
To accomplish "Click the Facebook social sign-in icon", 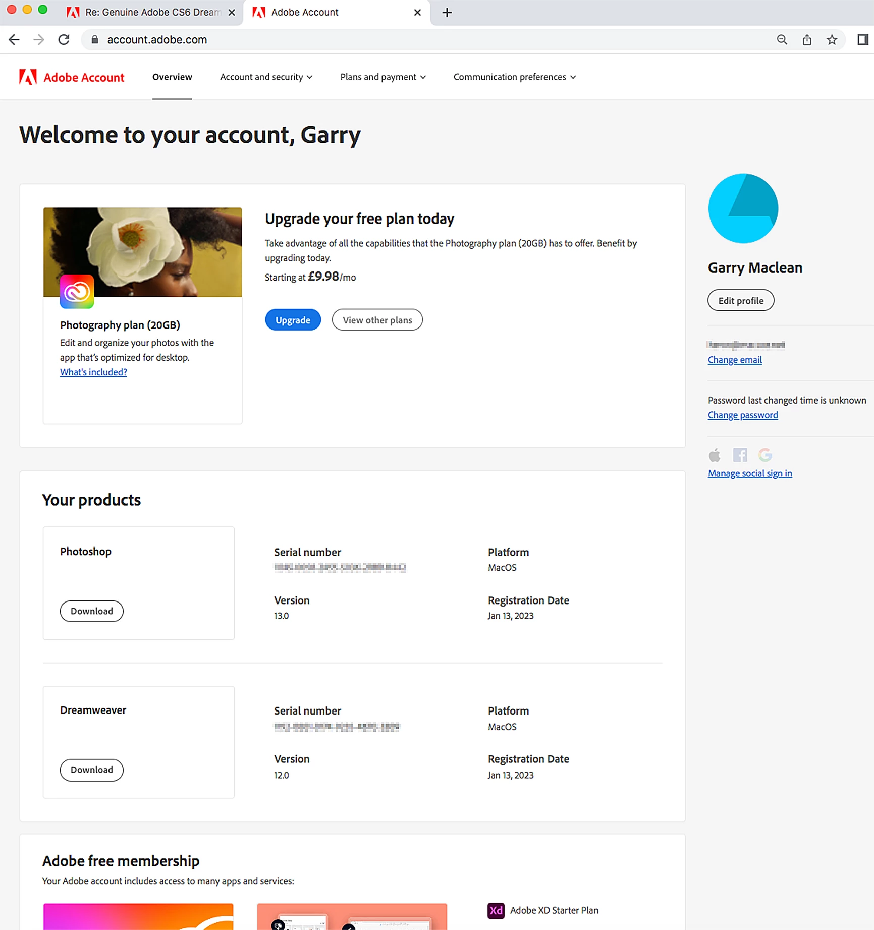I will tap(740, 455).
